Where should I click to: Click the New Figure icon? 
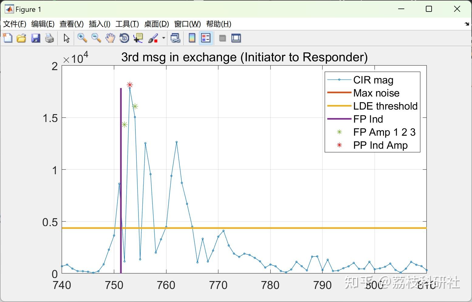click(8, 38)
